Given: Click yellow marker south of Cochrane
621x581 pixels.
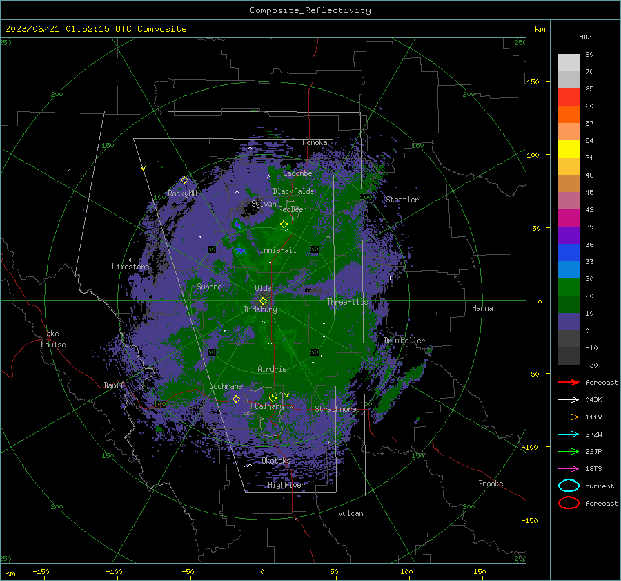Looking at the screenshot, I should (x=236, y=399).
